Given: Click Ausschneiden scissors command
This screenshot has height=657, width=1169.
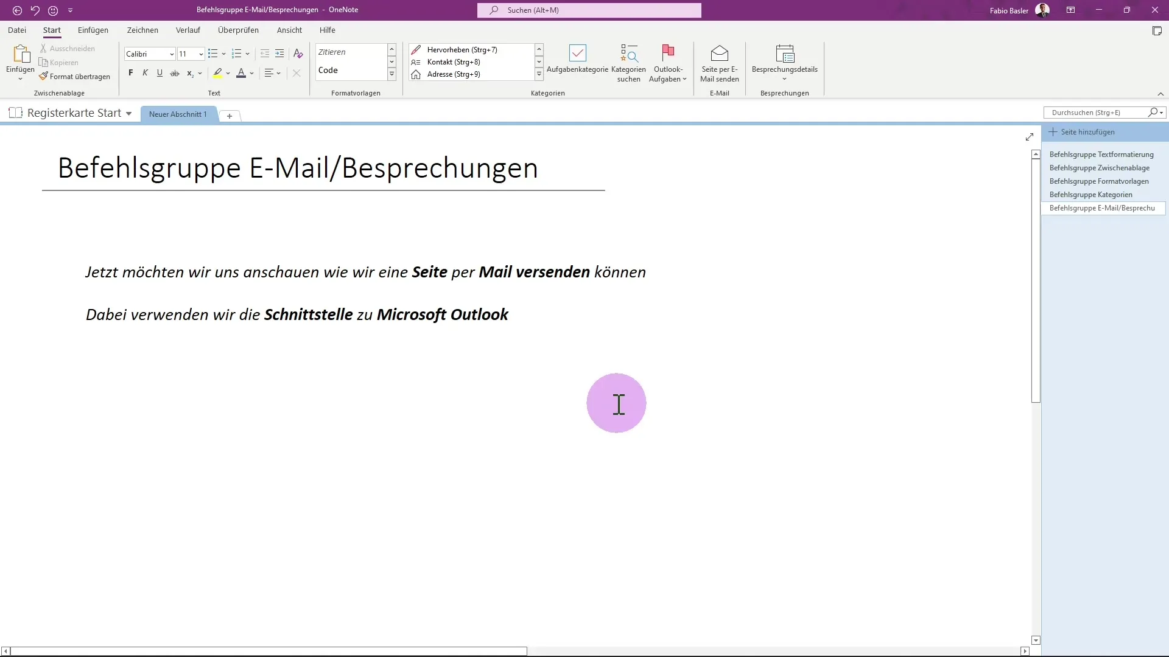Looking at the screenshot, I should click(x=67, y=49).
